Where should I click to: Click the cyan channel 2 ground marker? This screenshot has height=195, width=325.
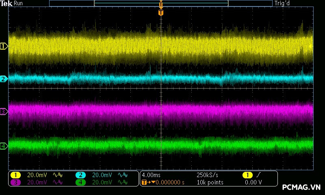(4, 79)
